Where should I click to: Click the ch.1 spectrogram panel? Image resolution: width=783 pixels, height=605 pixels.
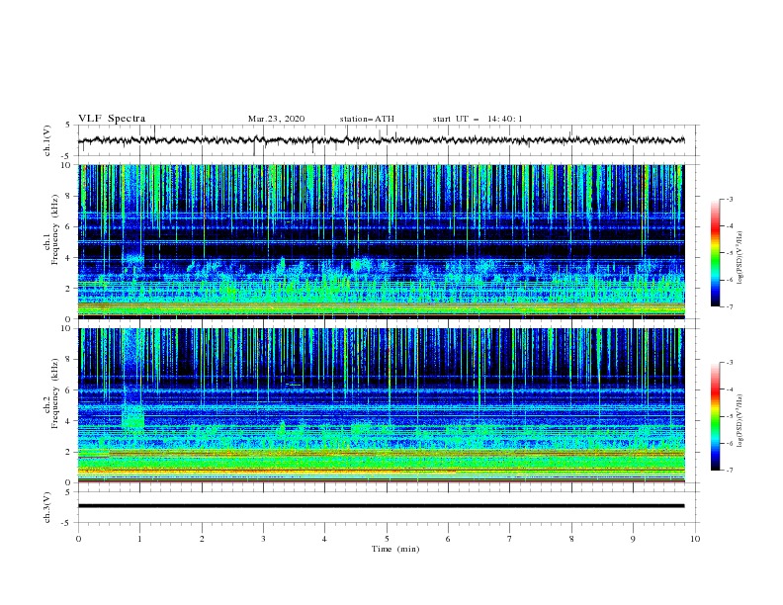click(x=381, y=241)
